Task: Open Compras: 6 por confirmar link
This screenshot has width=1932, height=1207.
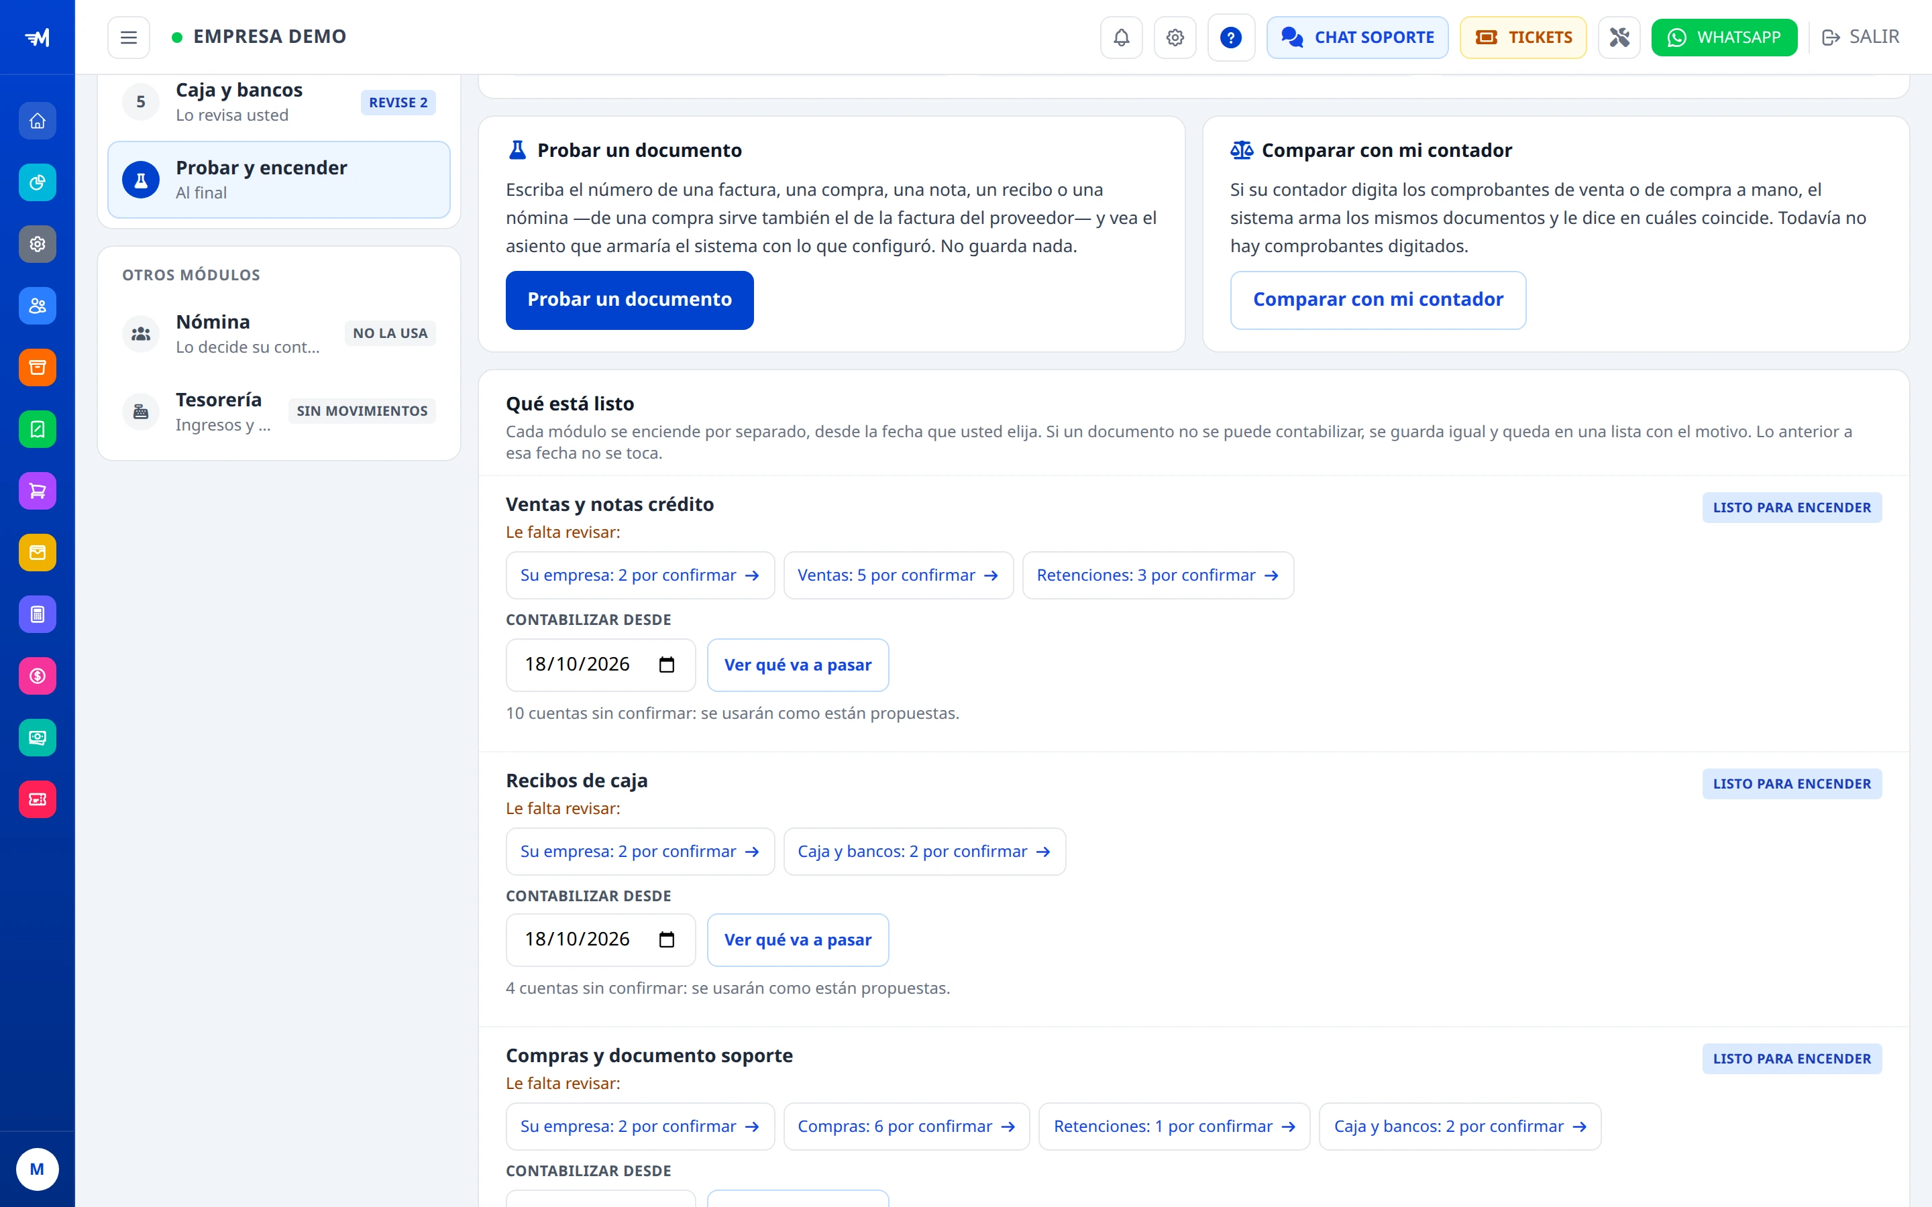Action: [906, 1127]
